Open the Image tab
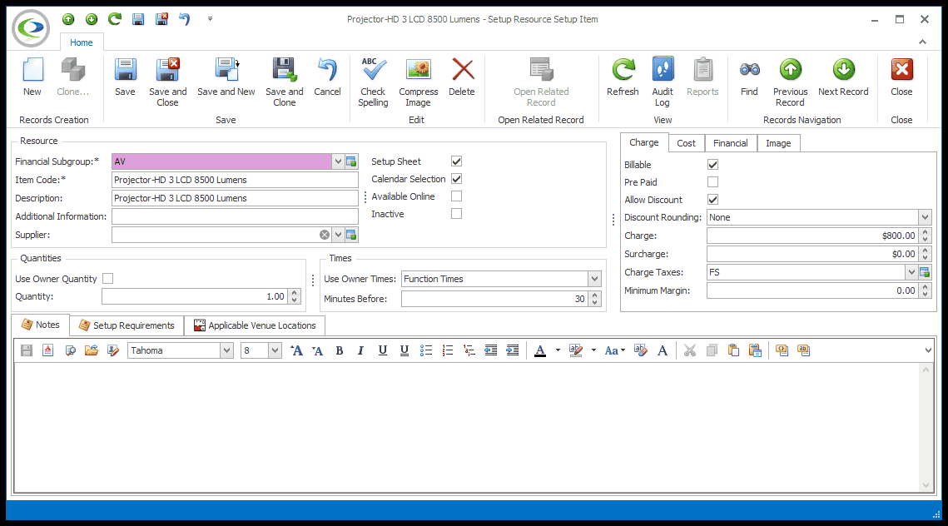Screen dimensions: 948x526 pos(778,143)
